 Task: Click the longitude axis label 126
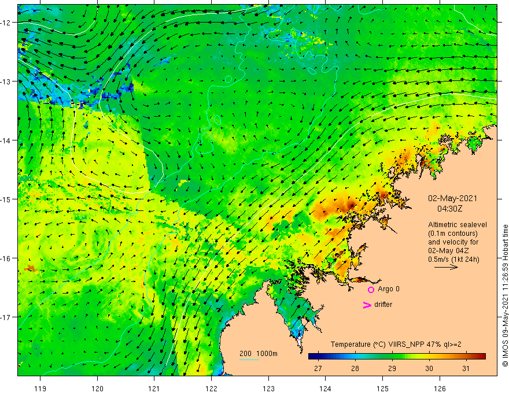[440, 388]
